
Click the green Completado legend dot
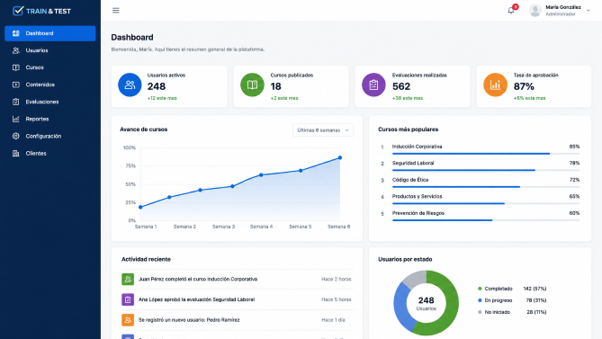pyautogui.click(x=480, y=289)
